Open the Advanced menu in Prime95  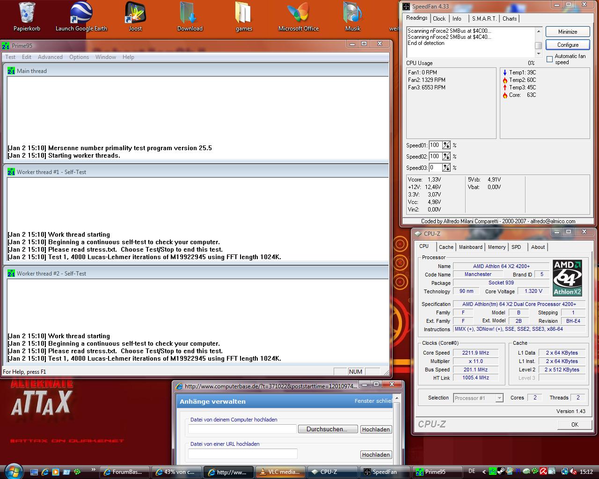click(x=50, y=57)
